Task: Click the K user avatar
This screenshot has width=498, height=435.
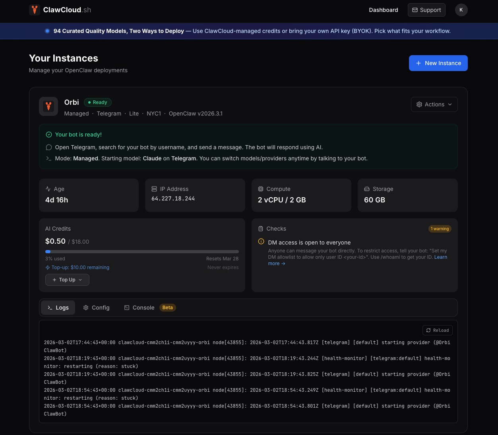Action: pos(461,10)
